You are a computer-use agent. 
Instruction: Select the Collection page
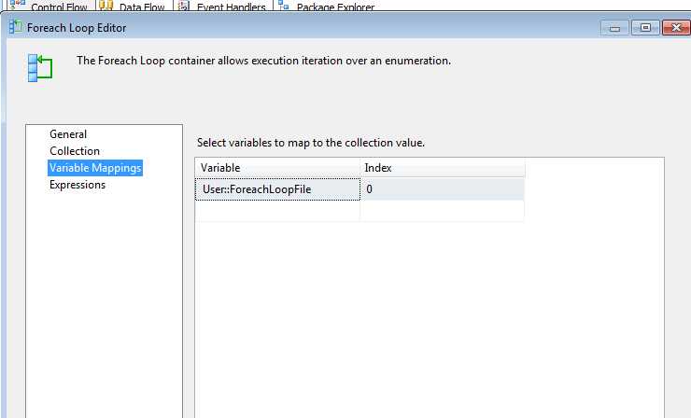coord(75,151)
